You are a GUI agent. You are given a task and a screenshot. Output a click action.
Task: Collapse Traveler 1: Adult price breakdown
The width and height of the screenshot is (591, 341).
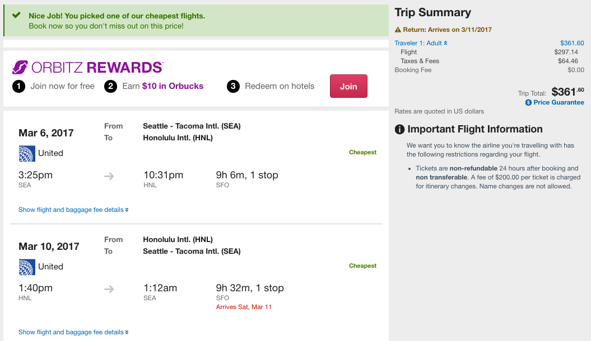pos(421,43)
